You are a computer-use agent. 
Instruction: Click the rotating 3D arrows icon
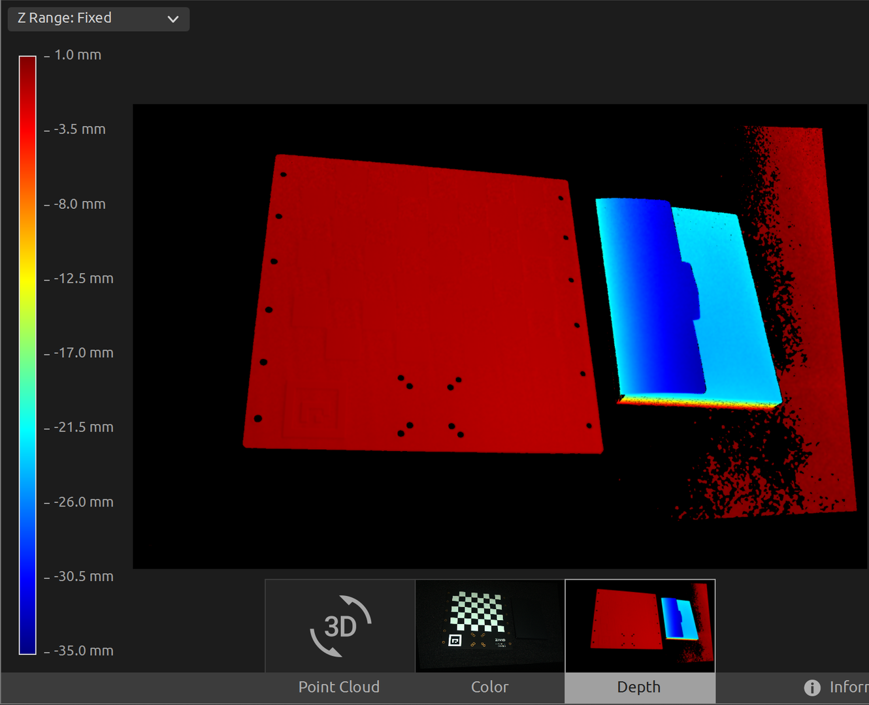tap(340, 626)
